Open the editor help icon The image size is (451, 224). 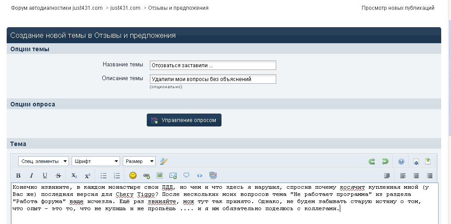coord(401,161)
